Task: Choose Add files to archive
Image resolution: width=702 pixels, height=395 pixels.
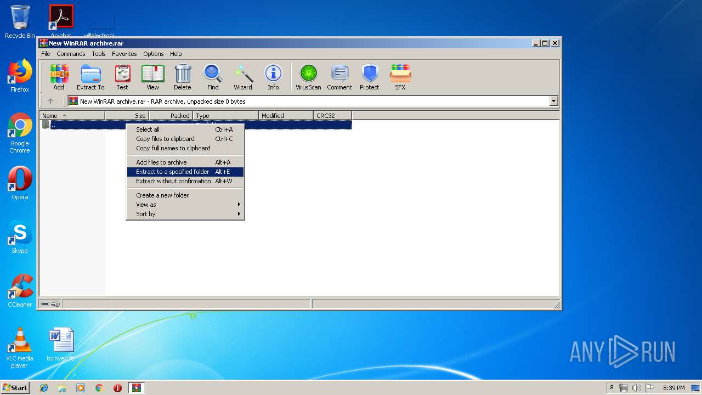Action: 185,162
